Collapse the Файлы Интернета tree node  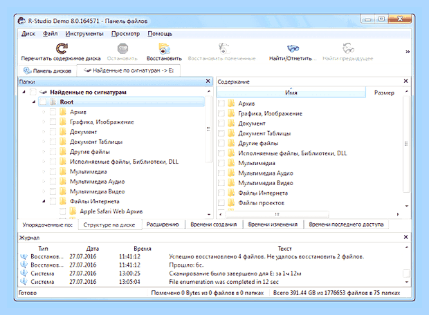click(44, 201)
